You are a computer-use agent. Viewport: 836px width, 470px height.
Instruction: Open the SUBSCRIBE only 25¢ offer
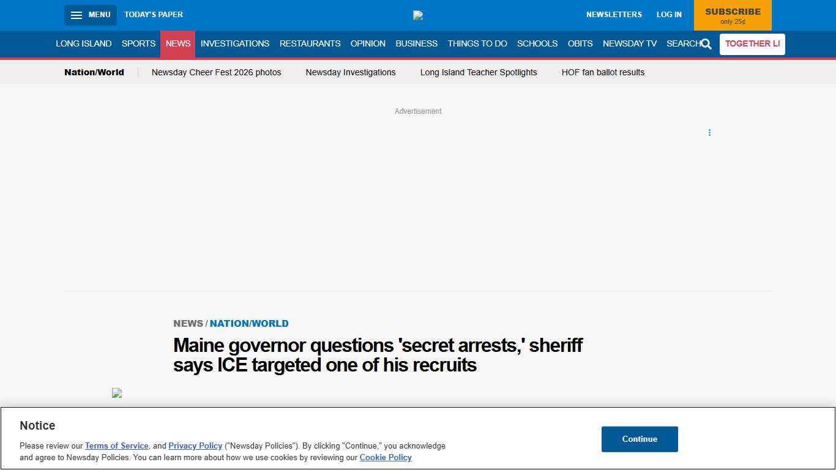click(733, 15)
